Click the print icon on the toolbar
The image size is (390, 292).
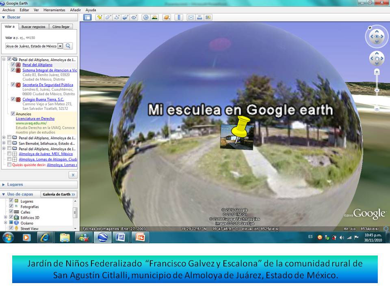(200, 17)
